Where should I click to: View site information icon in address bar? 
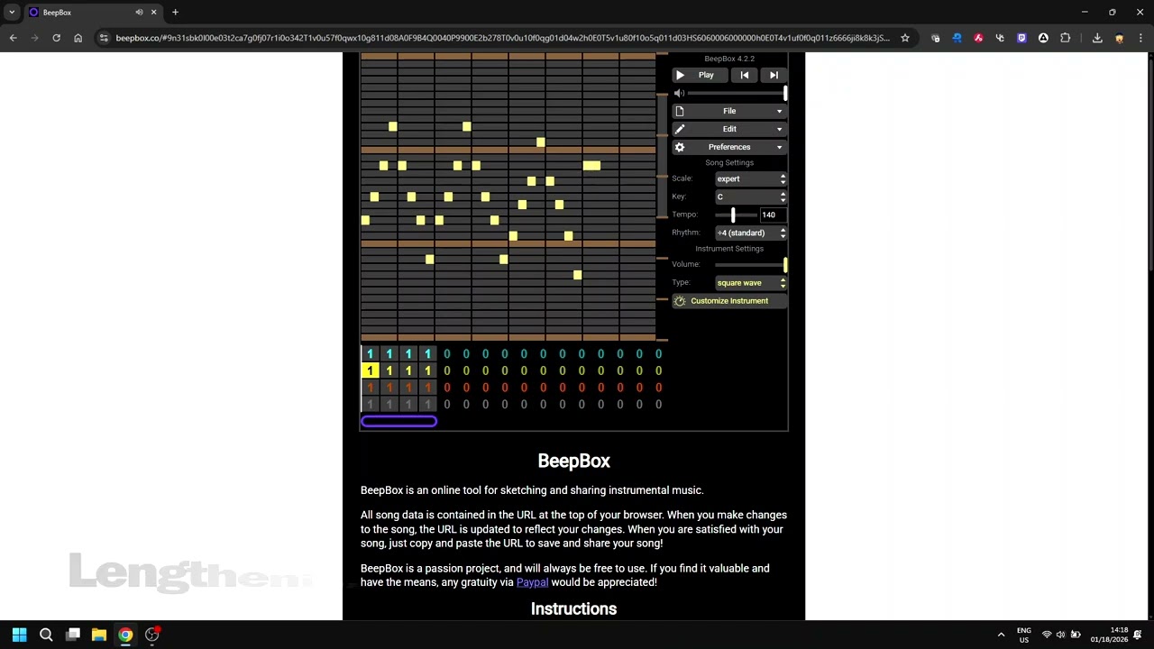(104, 38)
